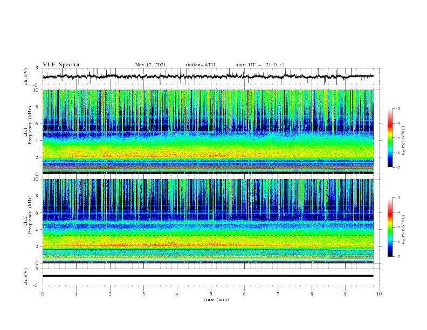The height and width of the screenshot is (330, 427).
Task: Click the "4" tick on the time axis
Action: 177,294
